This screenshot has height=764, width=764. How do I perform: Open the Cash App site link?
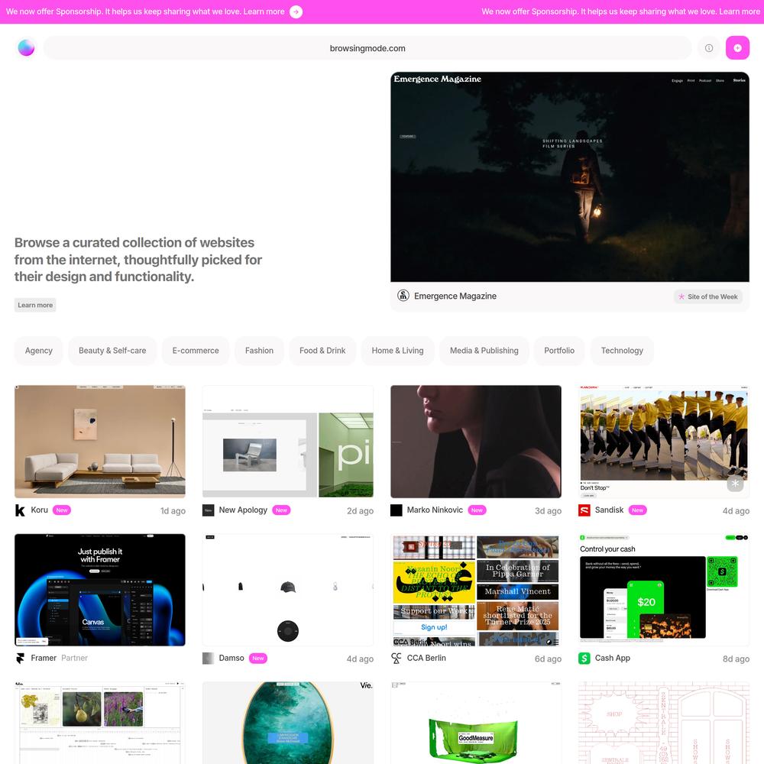click(x=613, y=658)
